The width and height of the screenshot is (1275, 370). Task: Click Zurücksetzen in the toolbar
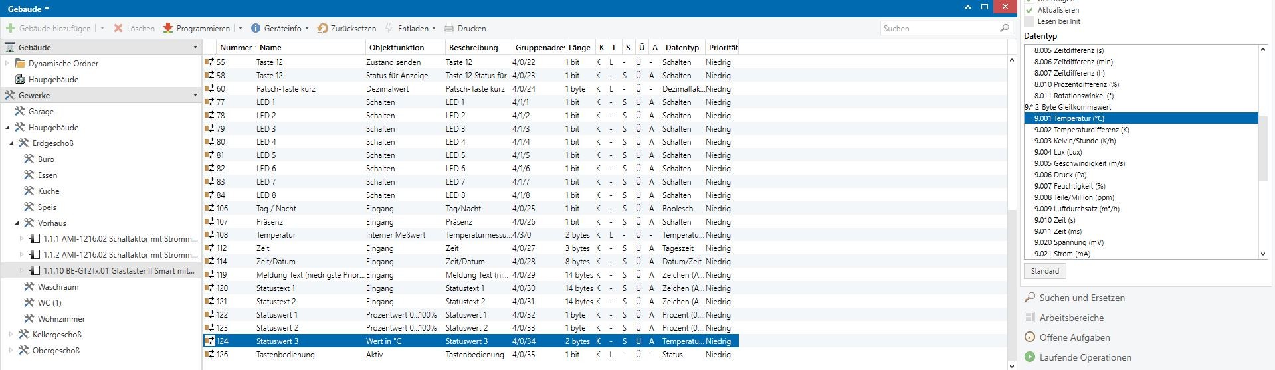coord(346,29)
